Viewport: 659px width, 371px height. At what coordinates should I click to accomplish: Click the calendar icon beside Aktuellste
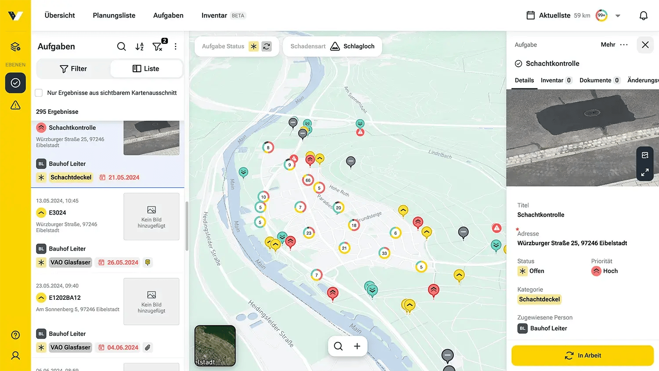[x=531, y=15]
